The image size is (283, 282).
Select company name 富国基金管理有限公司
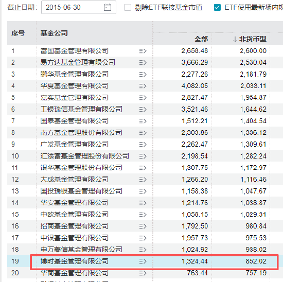click(75, 51)
